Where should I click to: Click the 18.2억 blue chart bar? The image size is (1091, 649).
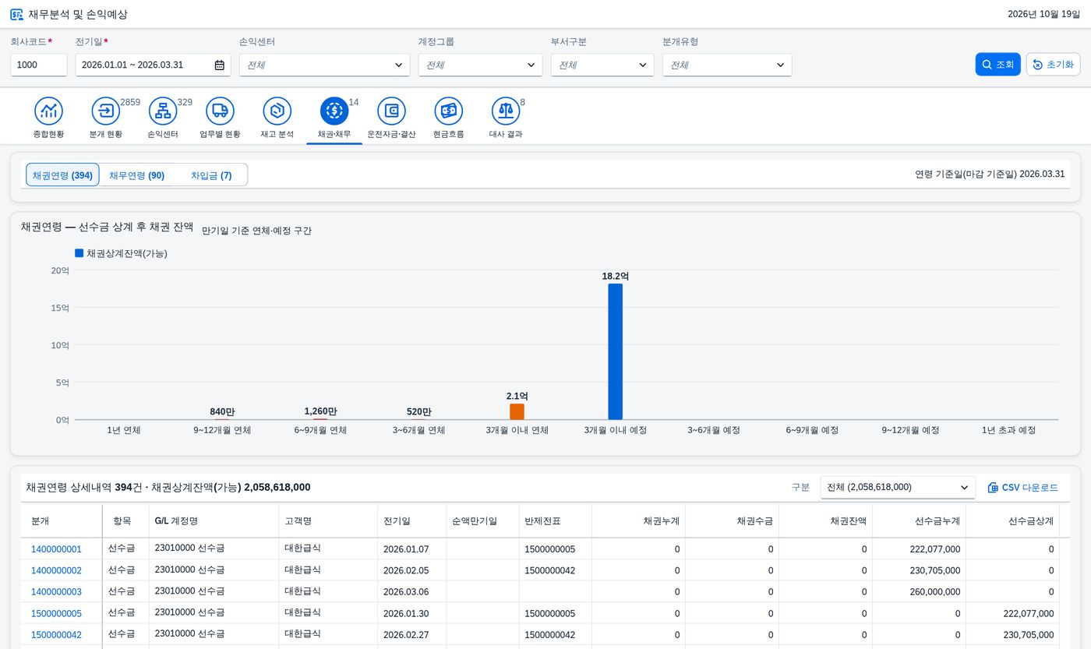click(615, 351)
